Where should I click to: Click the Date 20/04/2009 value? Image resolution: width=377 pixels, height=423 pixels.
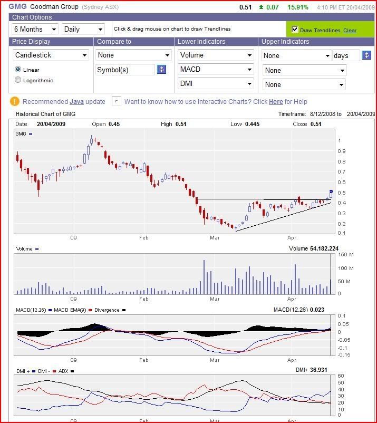pyautogui.click(x=51, y=124)
